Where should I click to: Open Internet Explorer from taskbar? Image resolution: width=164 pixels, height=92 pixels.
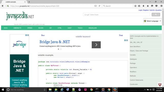pyautogui.click(x=62, y=90)
